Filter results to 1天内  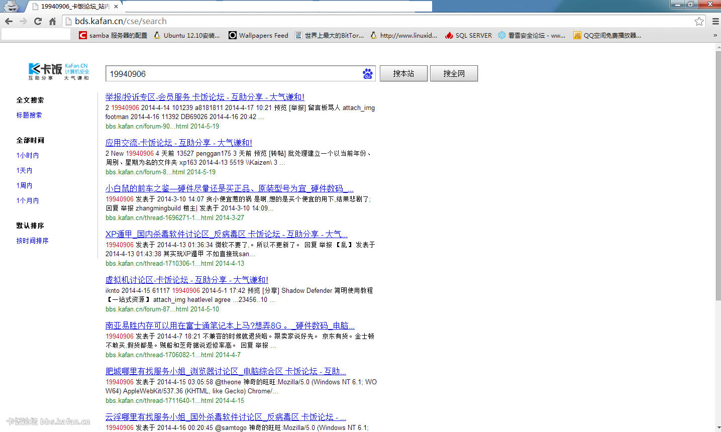(x=24, y=170)
